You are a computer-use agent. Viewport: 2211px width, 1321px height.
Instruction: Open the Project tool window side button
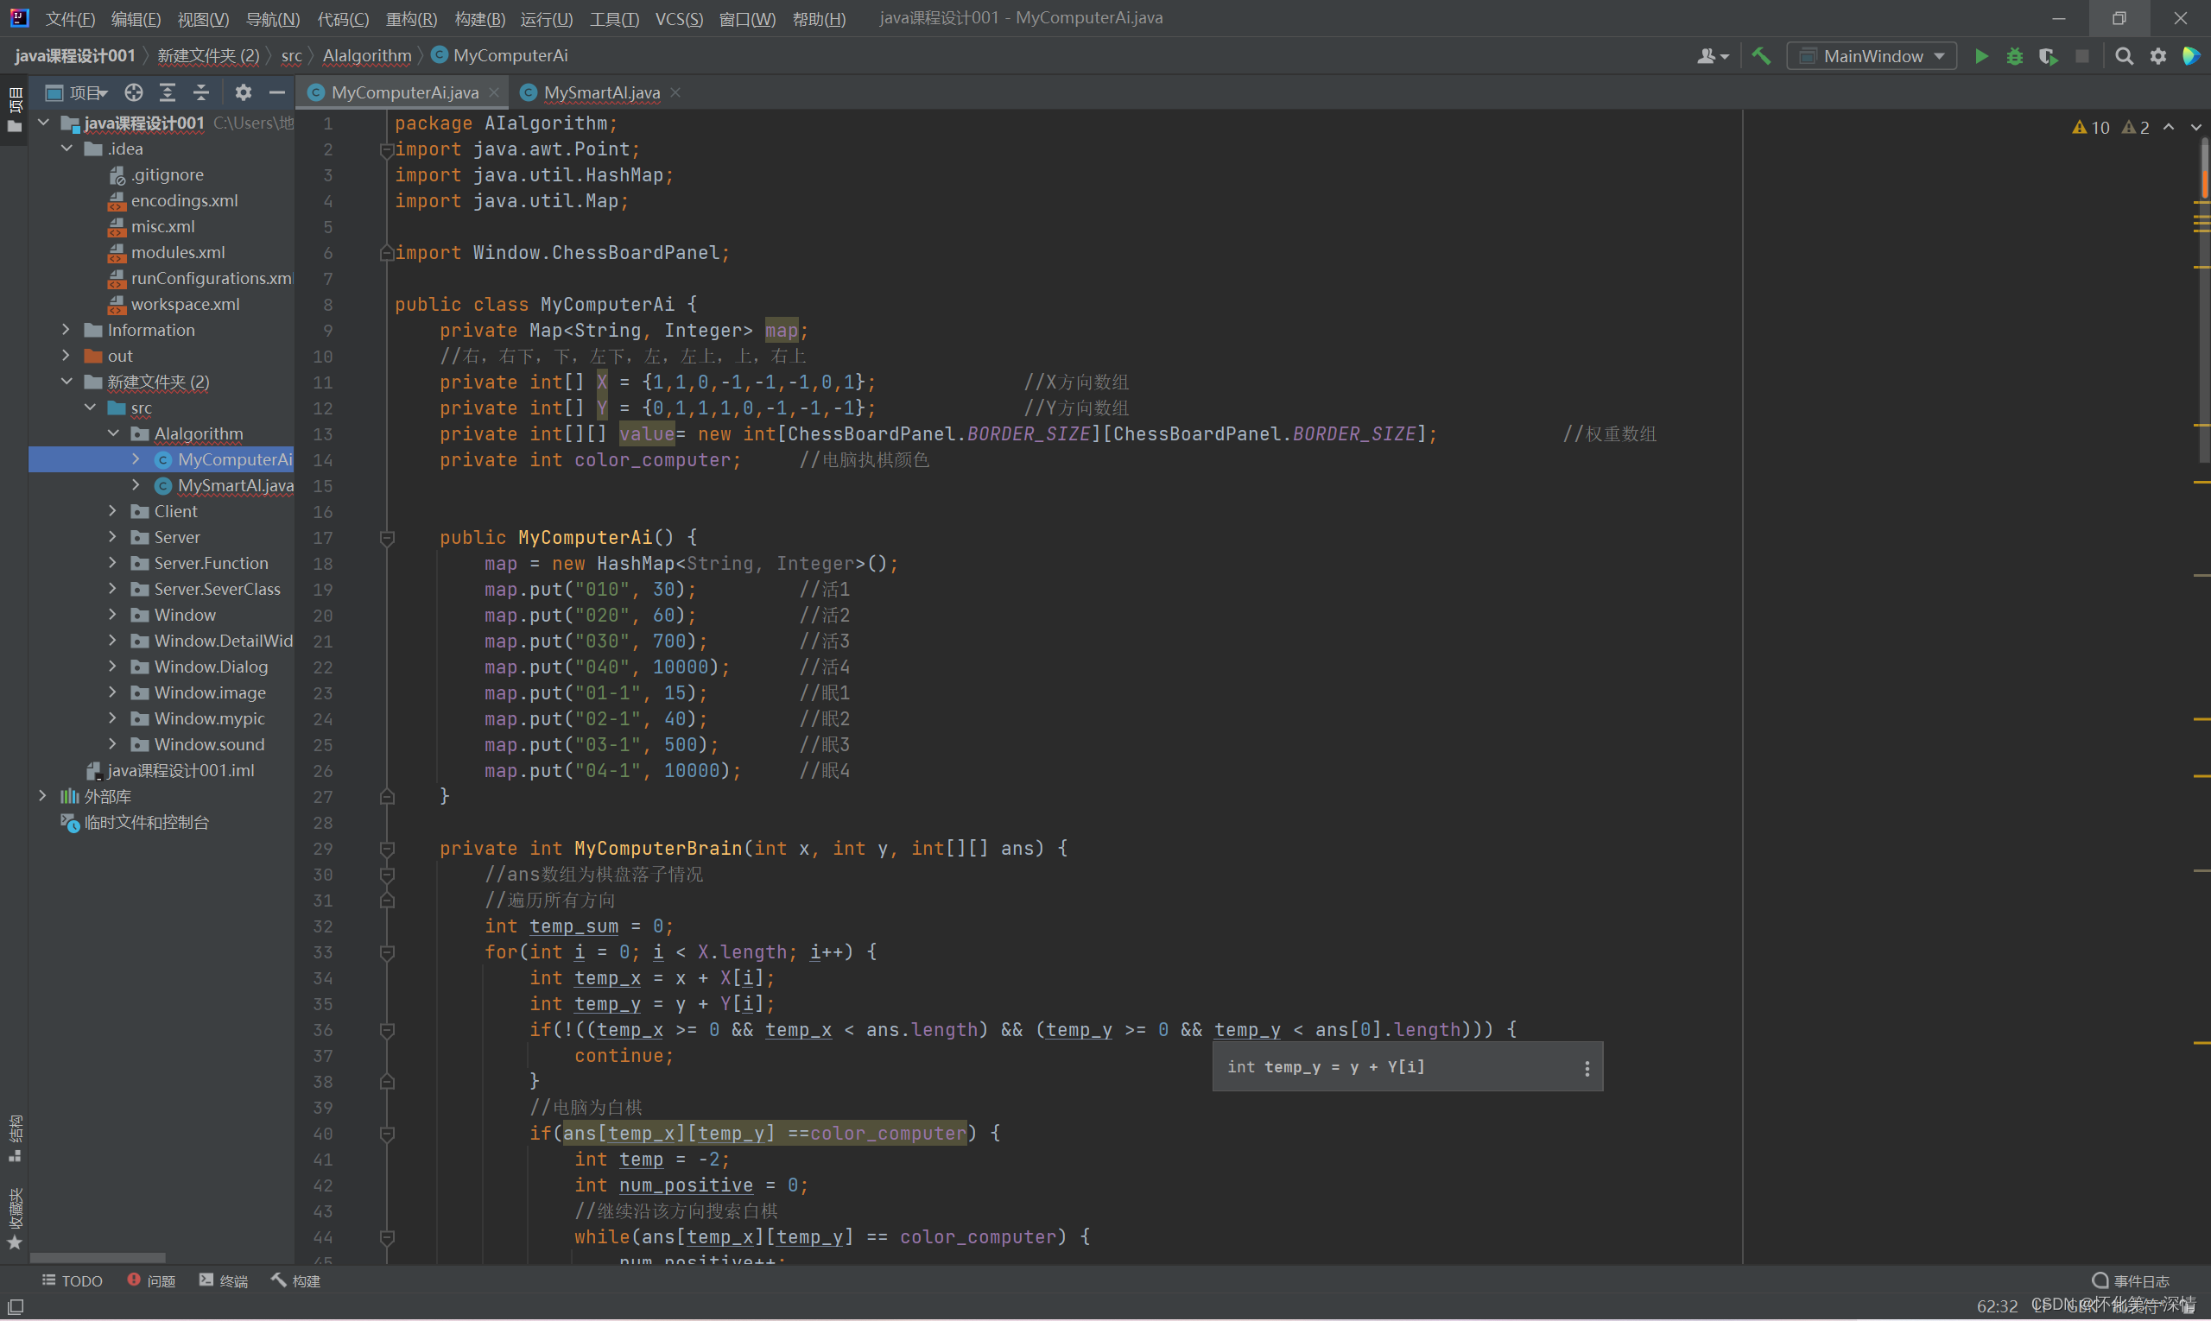(x=14, y=111)
